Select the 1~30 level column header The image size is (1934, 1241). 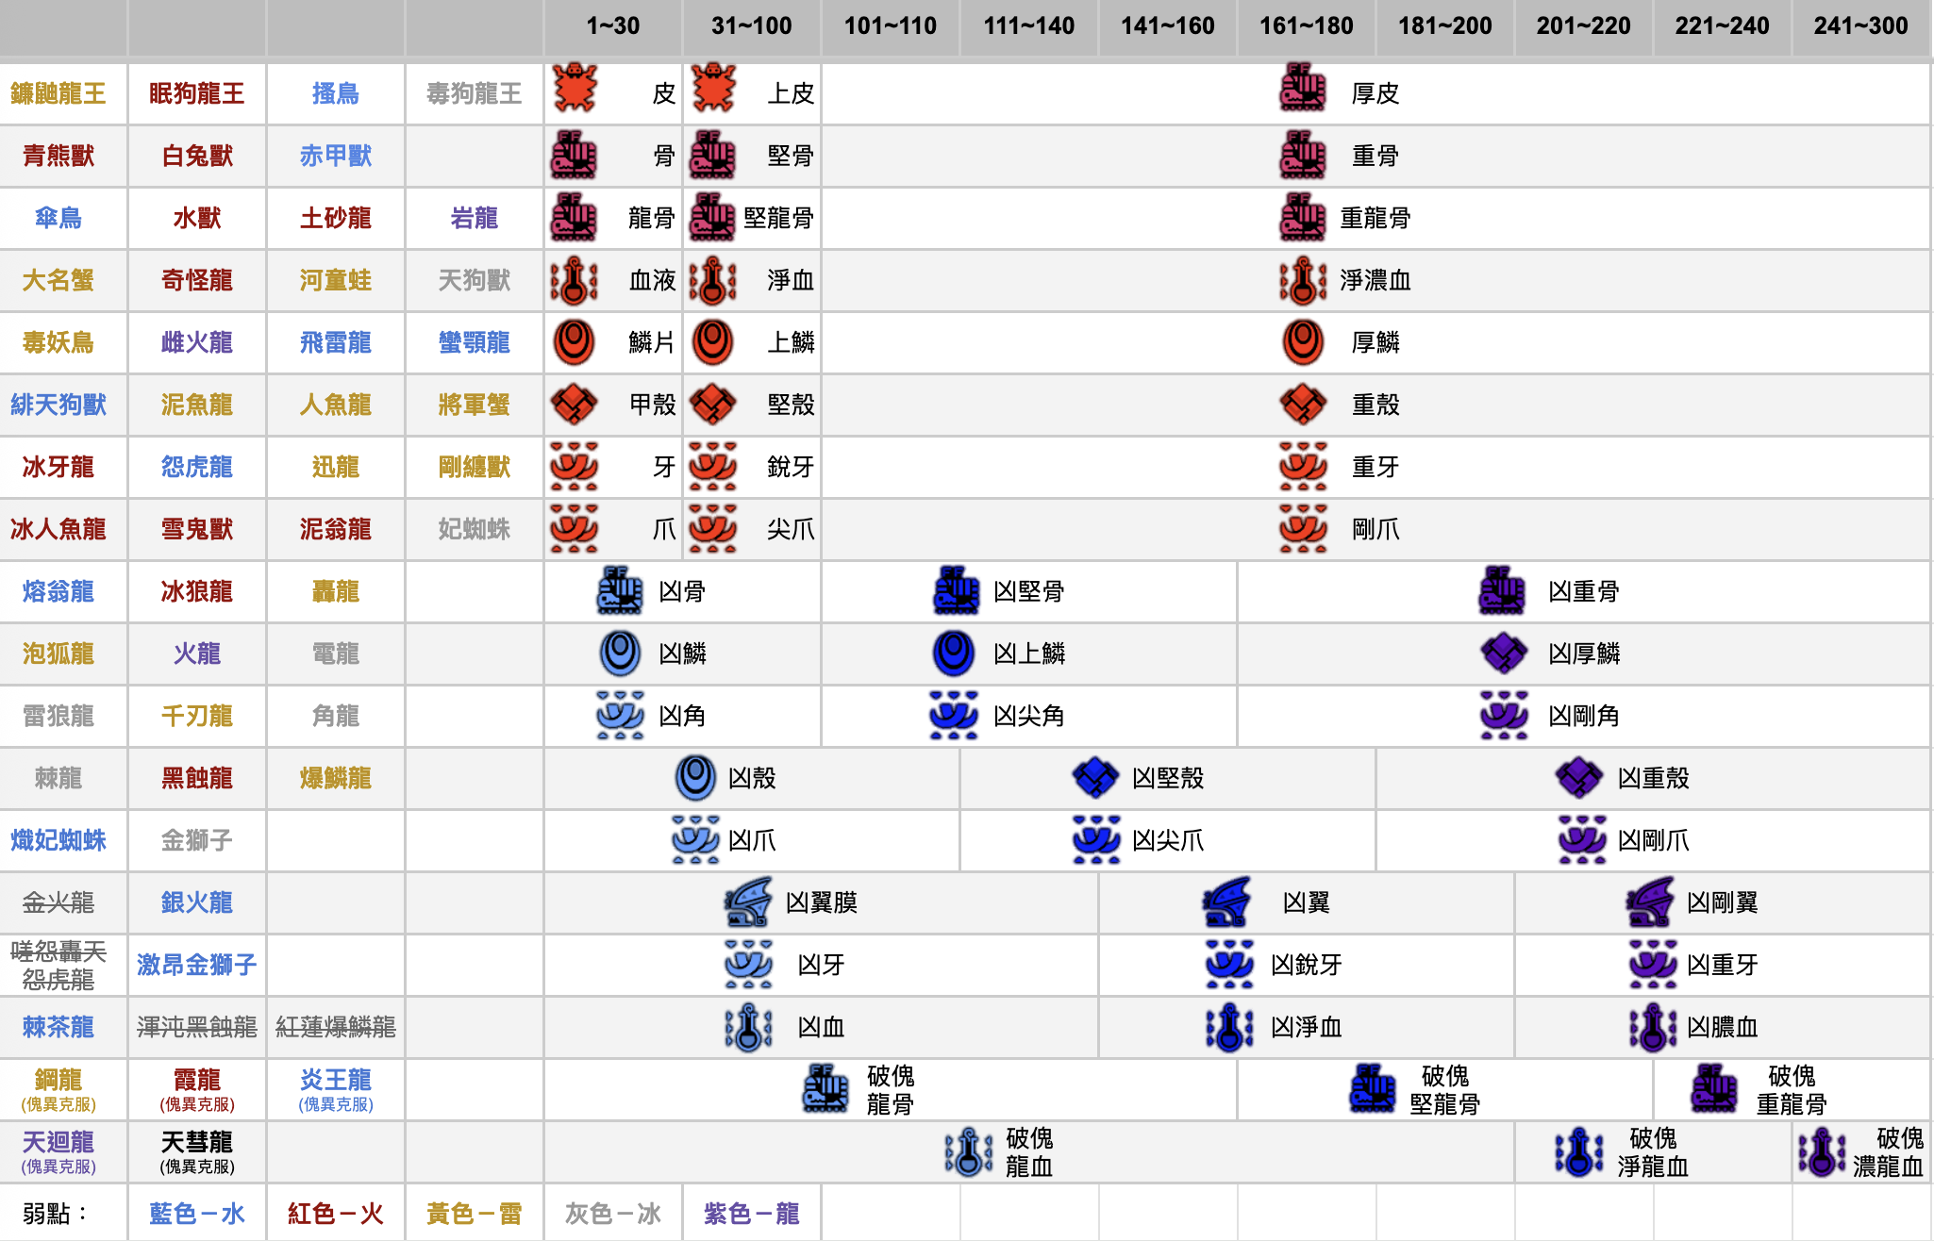click(613, 26)
